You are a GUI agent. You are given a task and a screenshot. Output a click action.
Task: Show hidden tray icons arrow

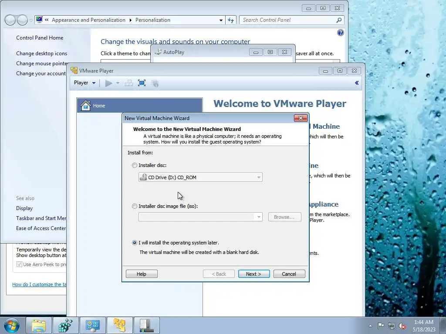pyautogui.click(x=370, y=326)
